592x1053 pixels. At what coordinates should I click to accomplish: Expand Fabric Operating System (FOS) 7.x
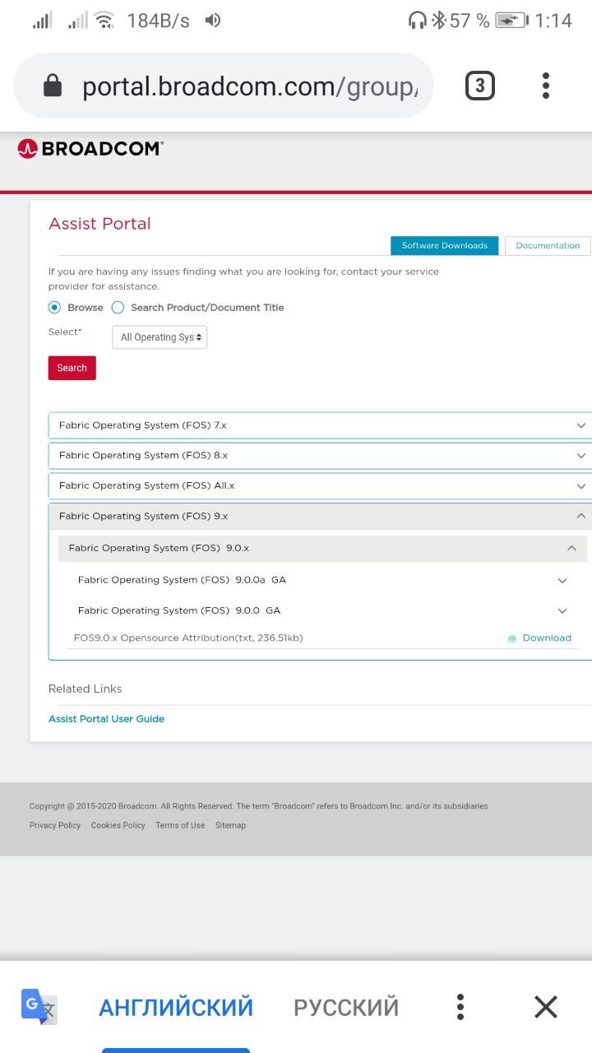pyautogui.click(x=320, y=425)
